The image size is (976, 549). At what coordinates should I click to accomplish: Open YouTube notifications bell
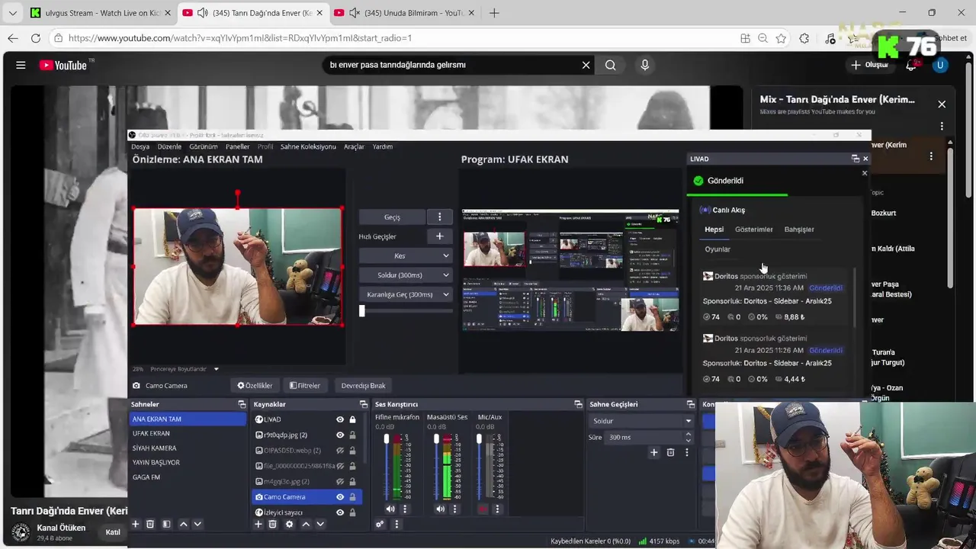[x=910, y=65]
